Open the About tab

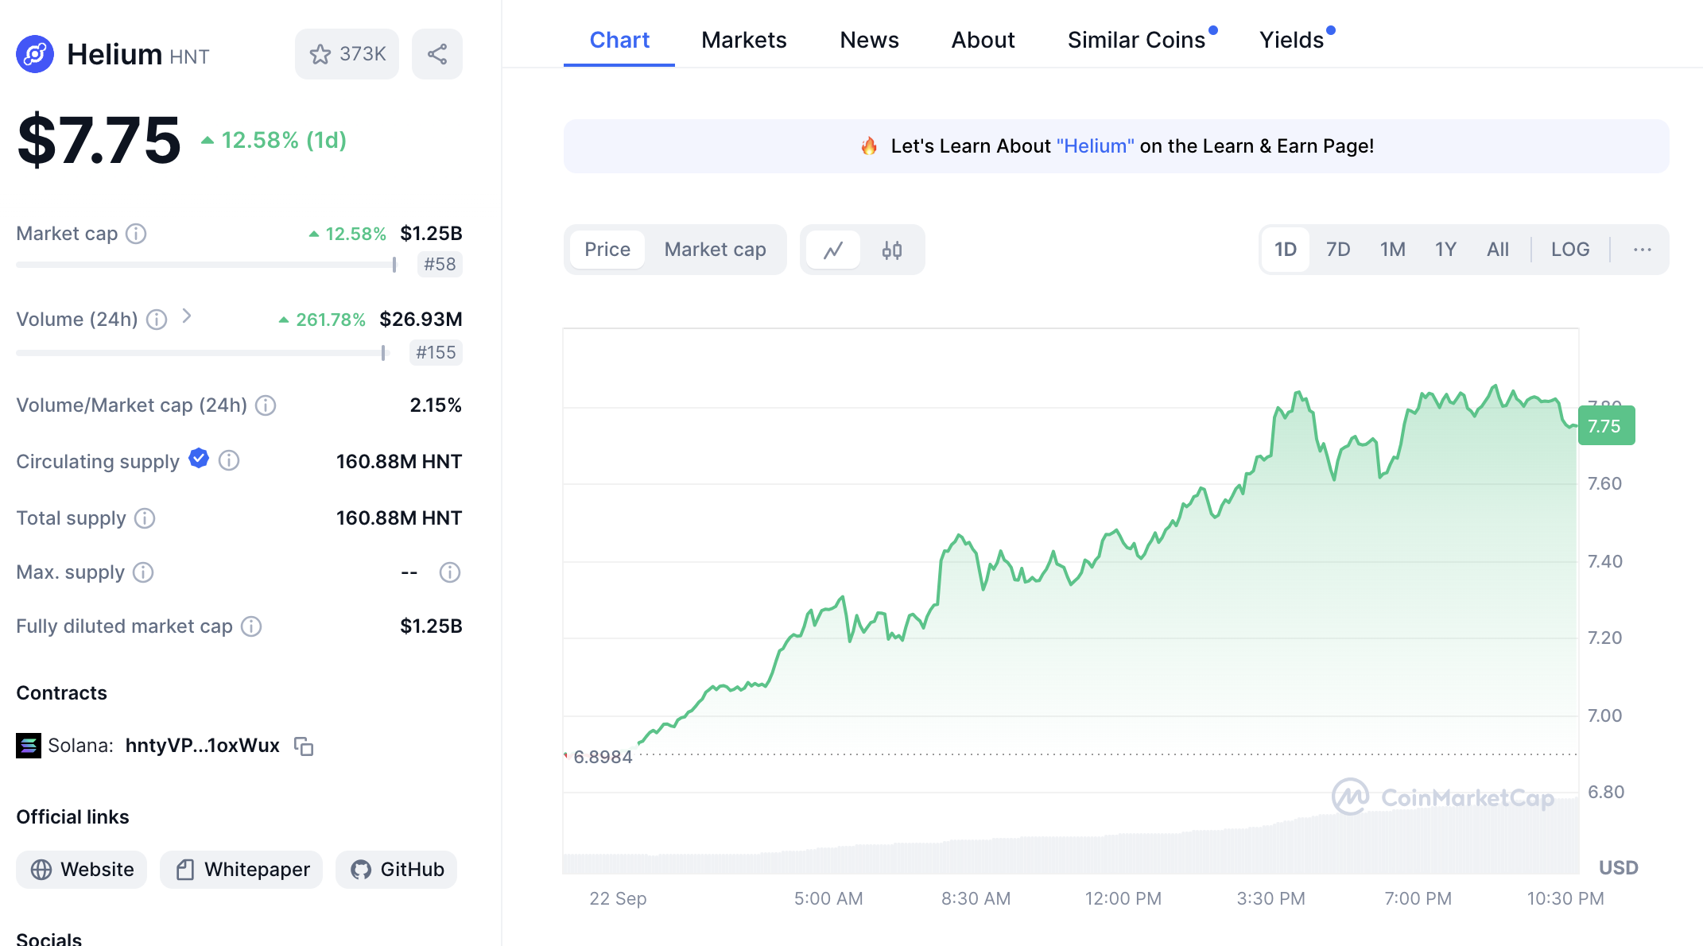[983, 40]
